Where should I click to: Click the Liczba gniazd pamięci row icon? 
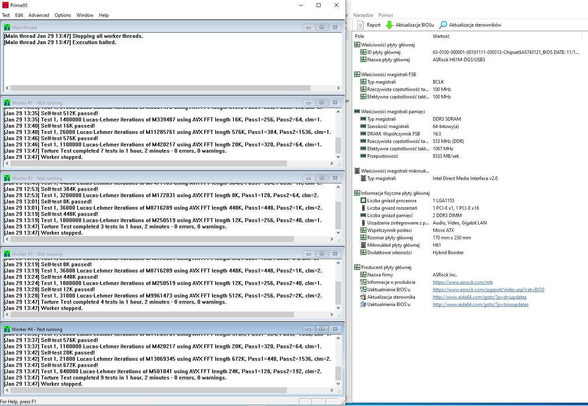pyautogui.click(x=363, y=215)
